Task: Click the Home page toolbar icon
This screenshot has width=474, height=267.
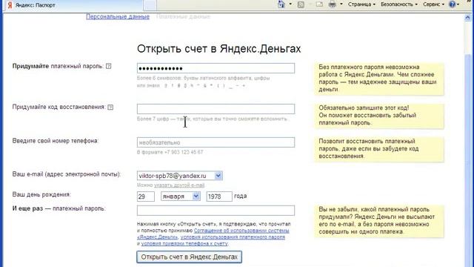Action: coord(281,4)
